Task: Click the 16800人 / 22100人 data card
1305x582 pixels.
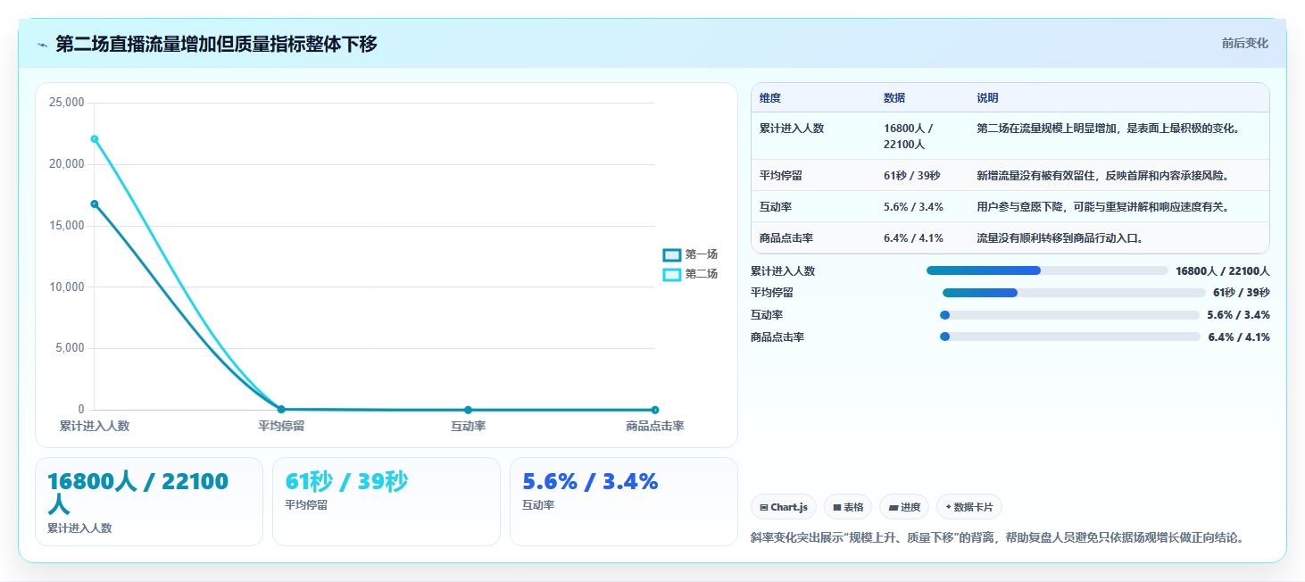Action: tap(149, 502)
